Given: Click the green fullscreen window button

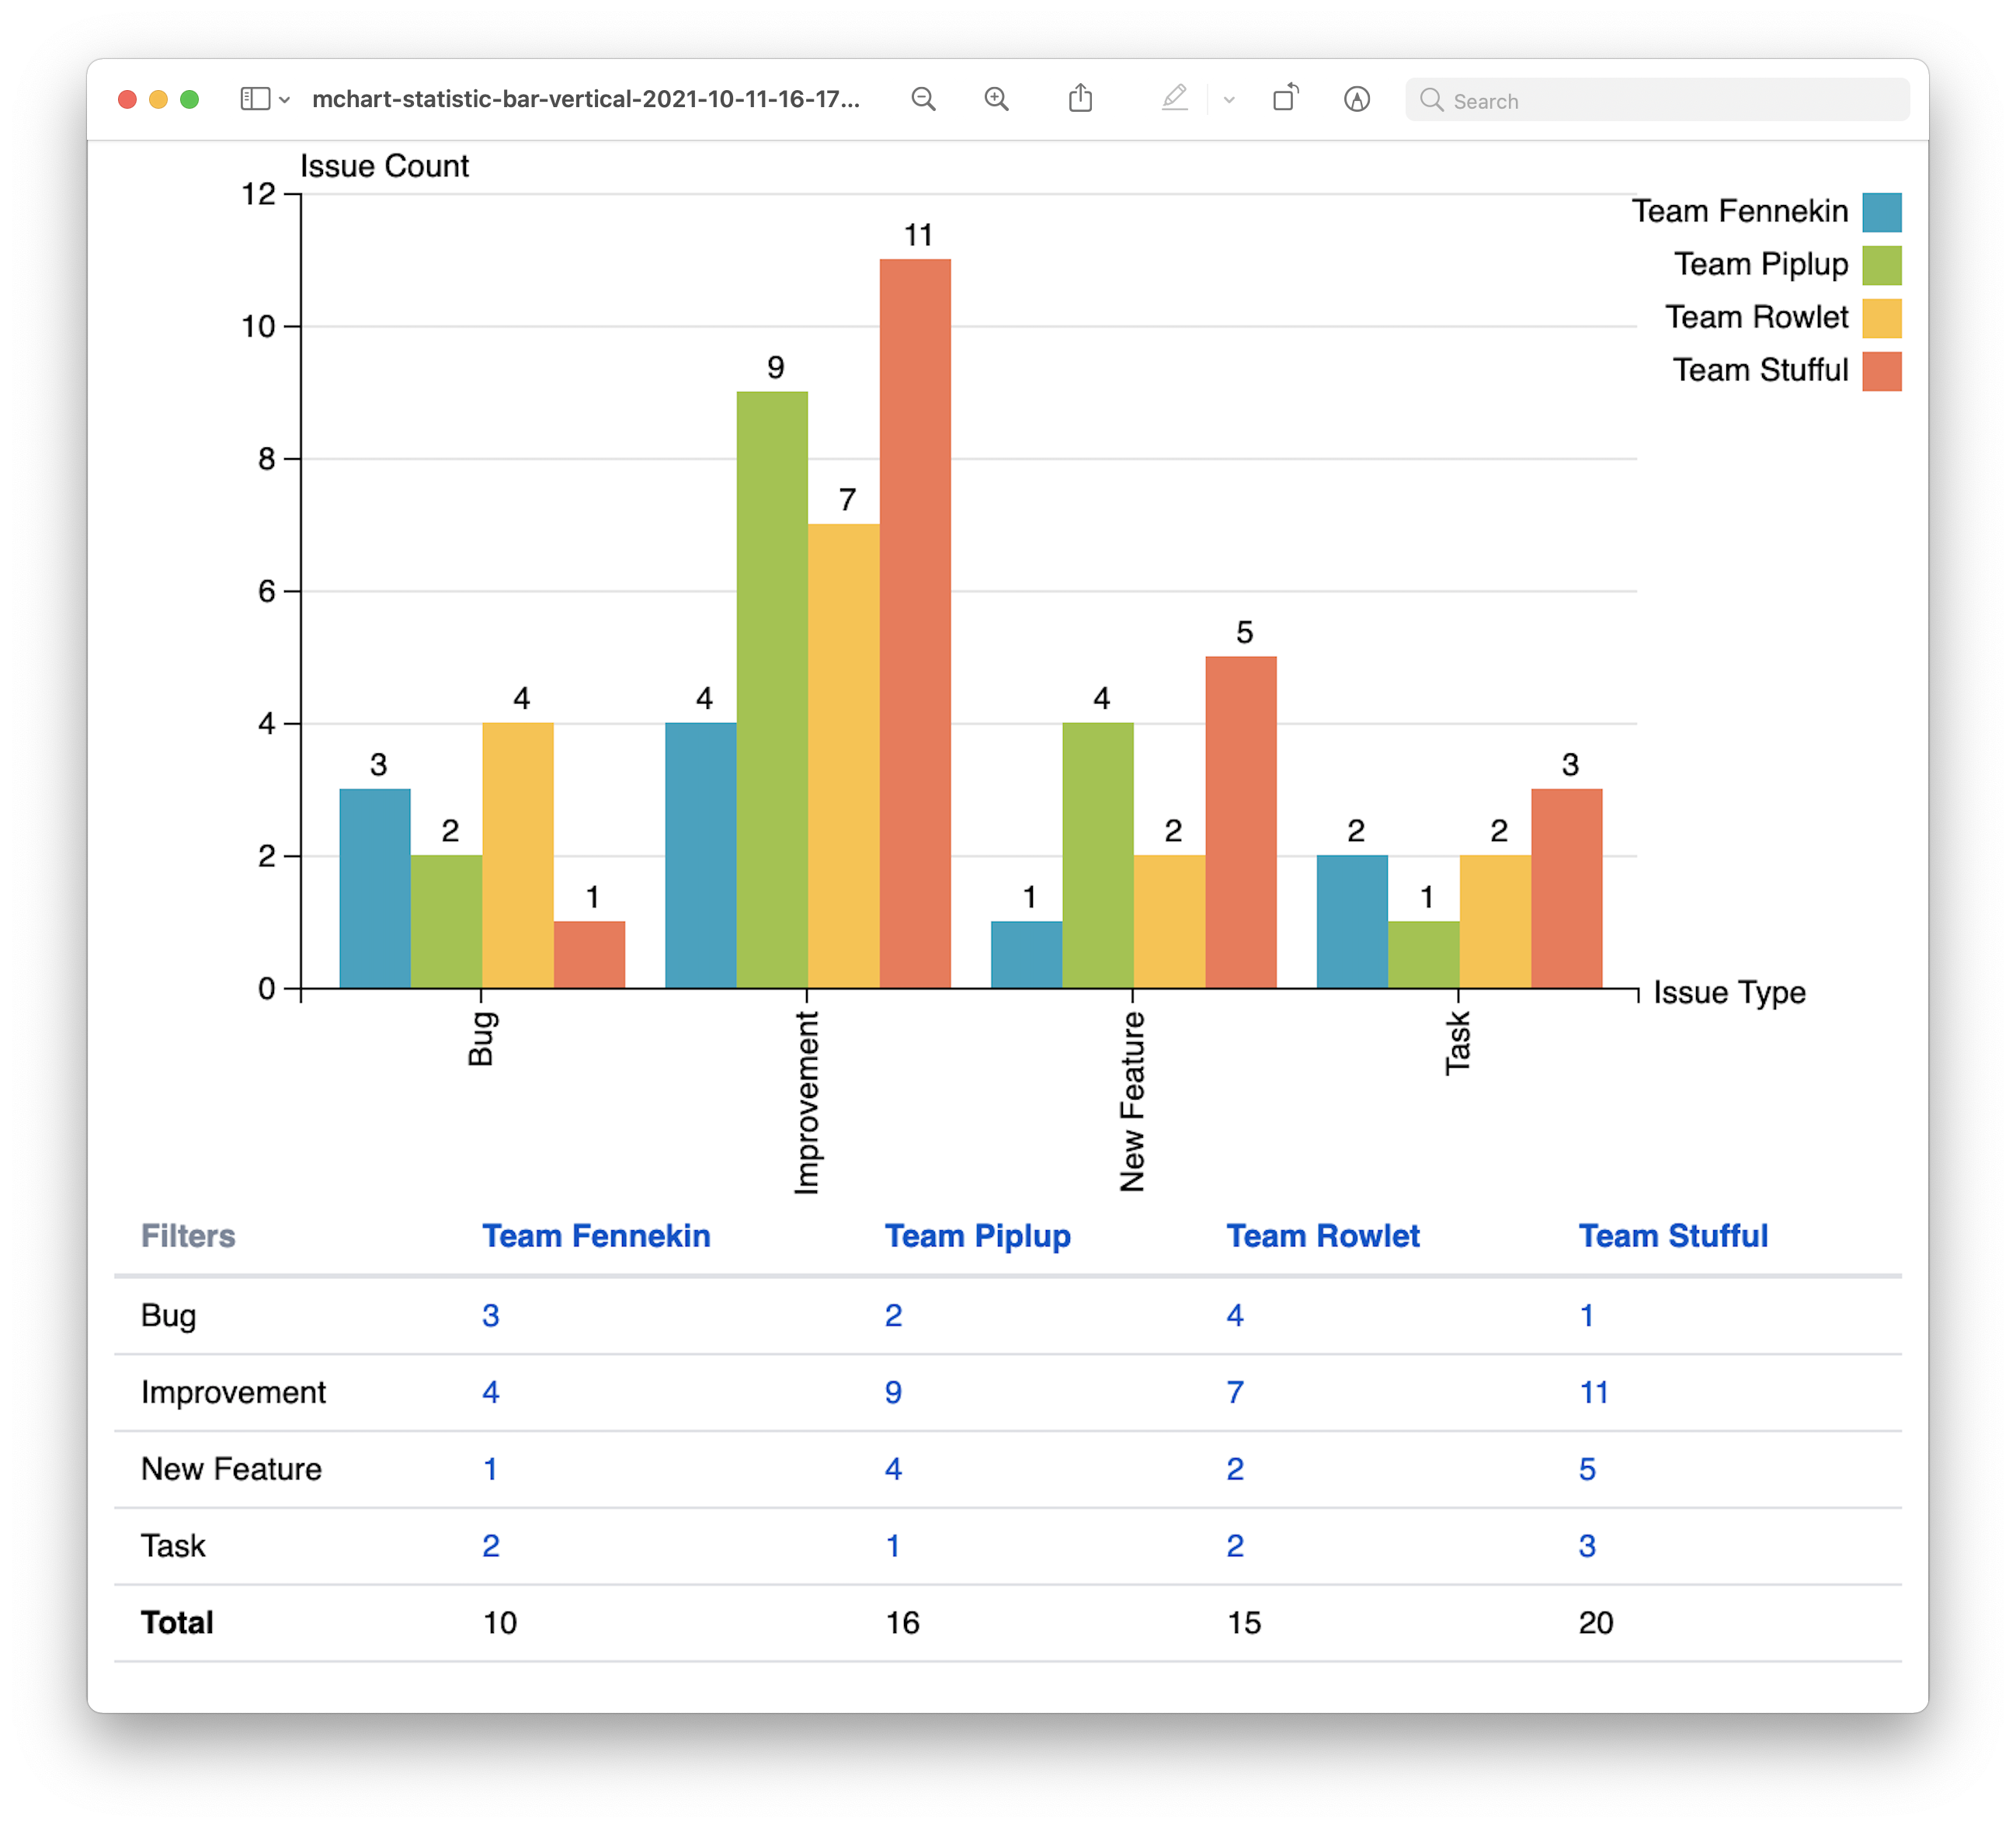Looking at the screenshot, I should [x=189, y=99].
